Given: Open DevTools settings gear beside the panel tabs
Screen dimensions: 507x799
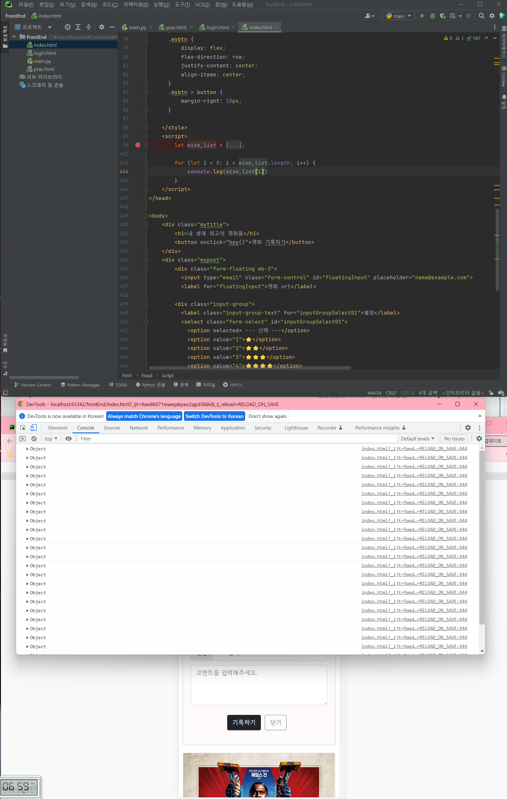Looking at the screenshot, I should (x=468, y=428).
